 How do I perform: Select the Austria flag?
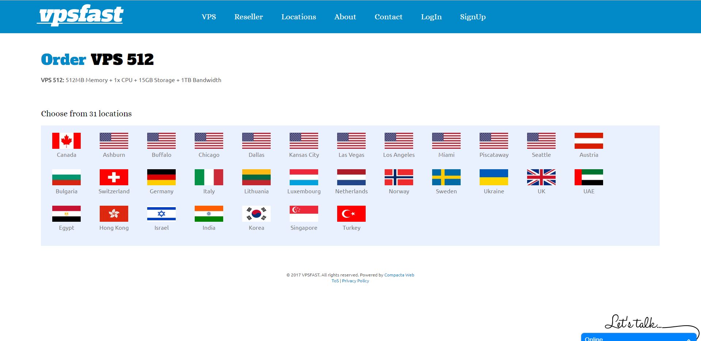589,141
